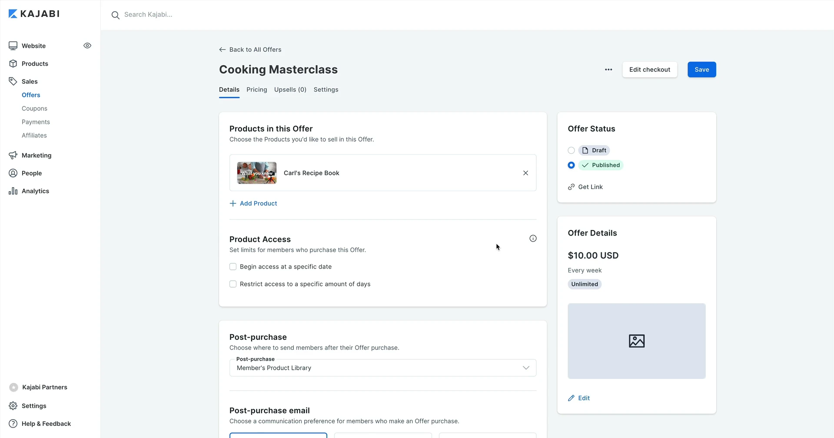Toggle the website preview eye icon
This screenshot has width=834, height=438.
(x=87, y=46)
